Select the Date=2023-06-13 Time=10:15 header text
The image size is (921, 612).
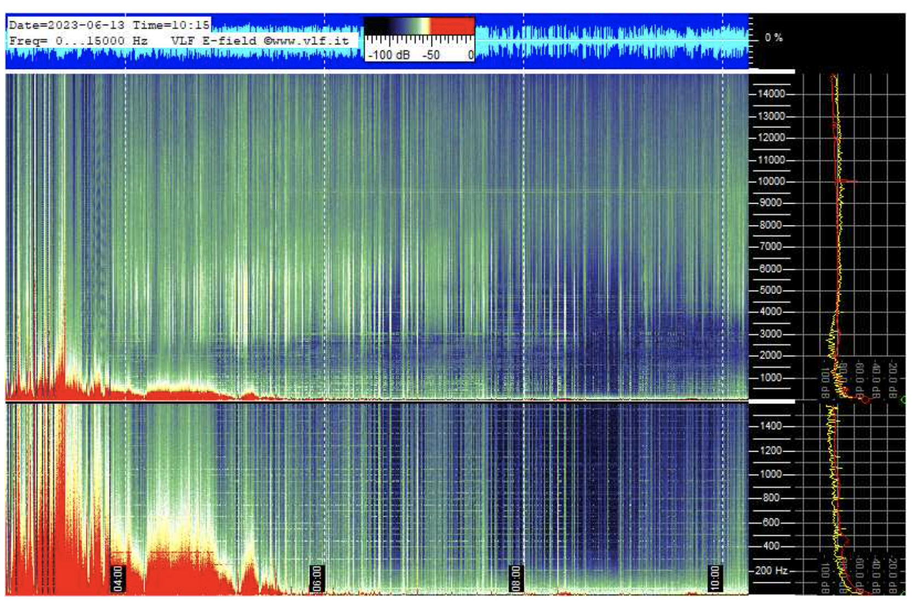tap(109, 25)
